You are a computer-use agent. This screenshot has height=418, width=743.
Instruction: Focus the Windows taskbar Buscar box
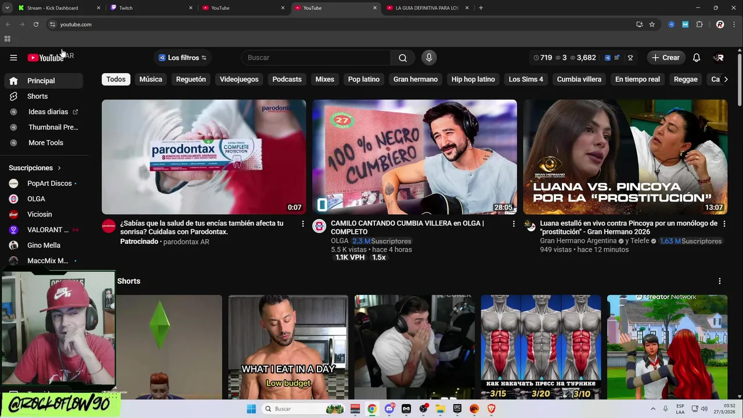tap(302, 409)
